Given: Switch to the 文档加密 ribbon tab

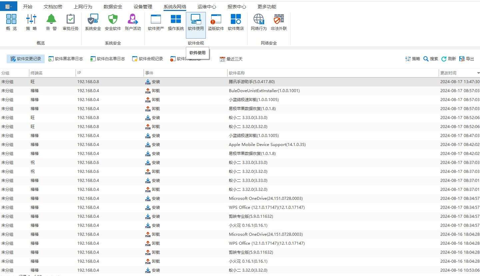Looking at the screenshot, I should [x=53, y=7].
